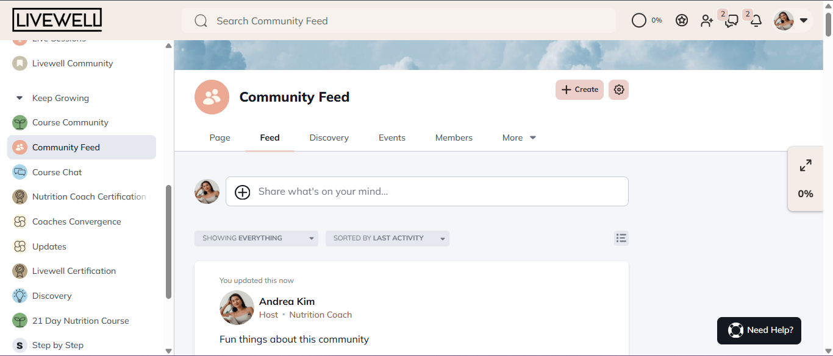This screenshot has height=356, width=833.
Task: Open chat messages with 2 unread
Action: pyautogui.click(x=731, y=20)
